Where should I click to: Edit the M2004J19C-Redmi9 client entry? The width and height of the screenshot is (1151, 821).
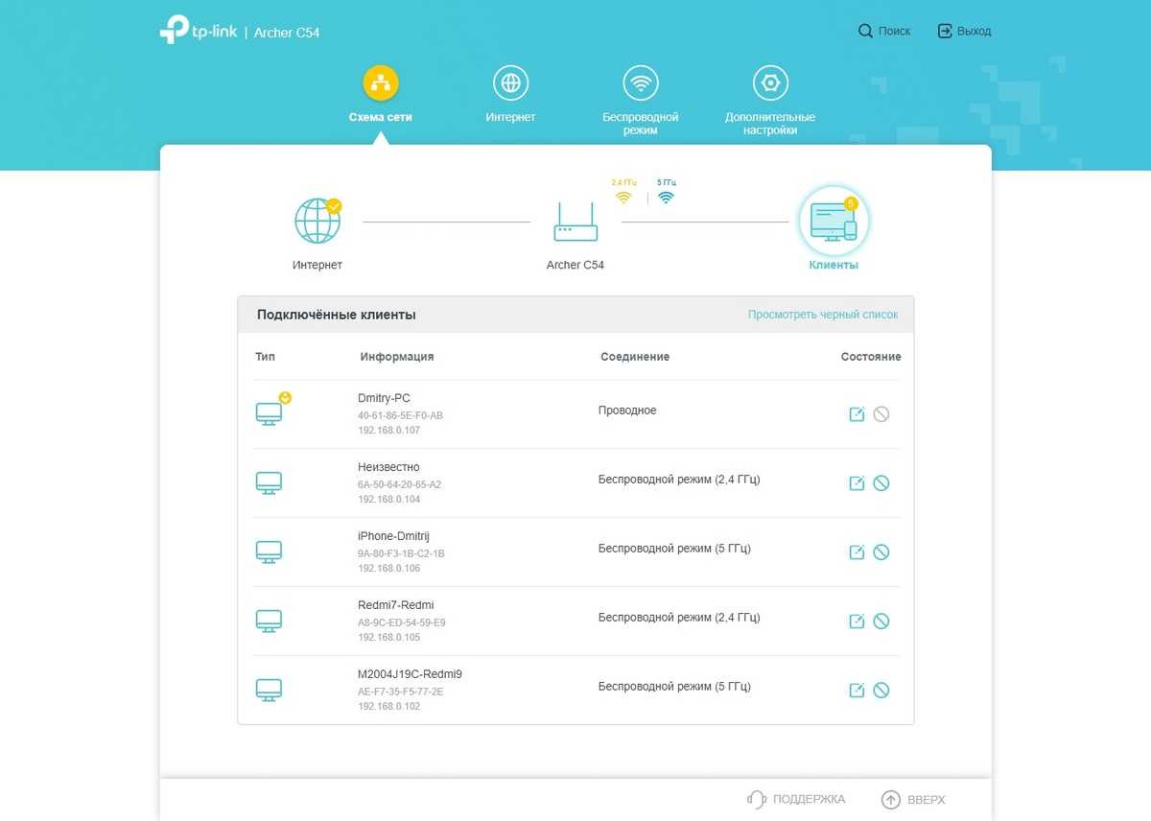coord(857,691)
